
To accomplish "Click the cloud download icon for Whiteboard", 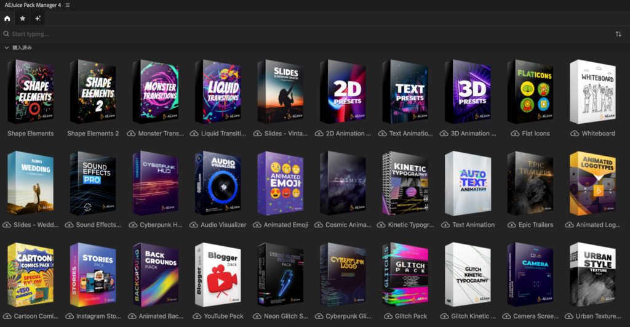I will pyautogui.click(x=575, y=134).
